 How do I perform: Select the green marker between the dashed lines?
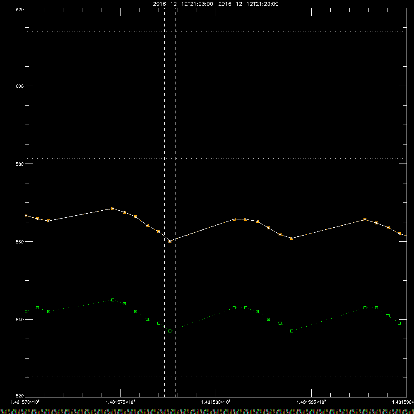(x=170, y=331)
